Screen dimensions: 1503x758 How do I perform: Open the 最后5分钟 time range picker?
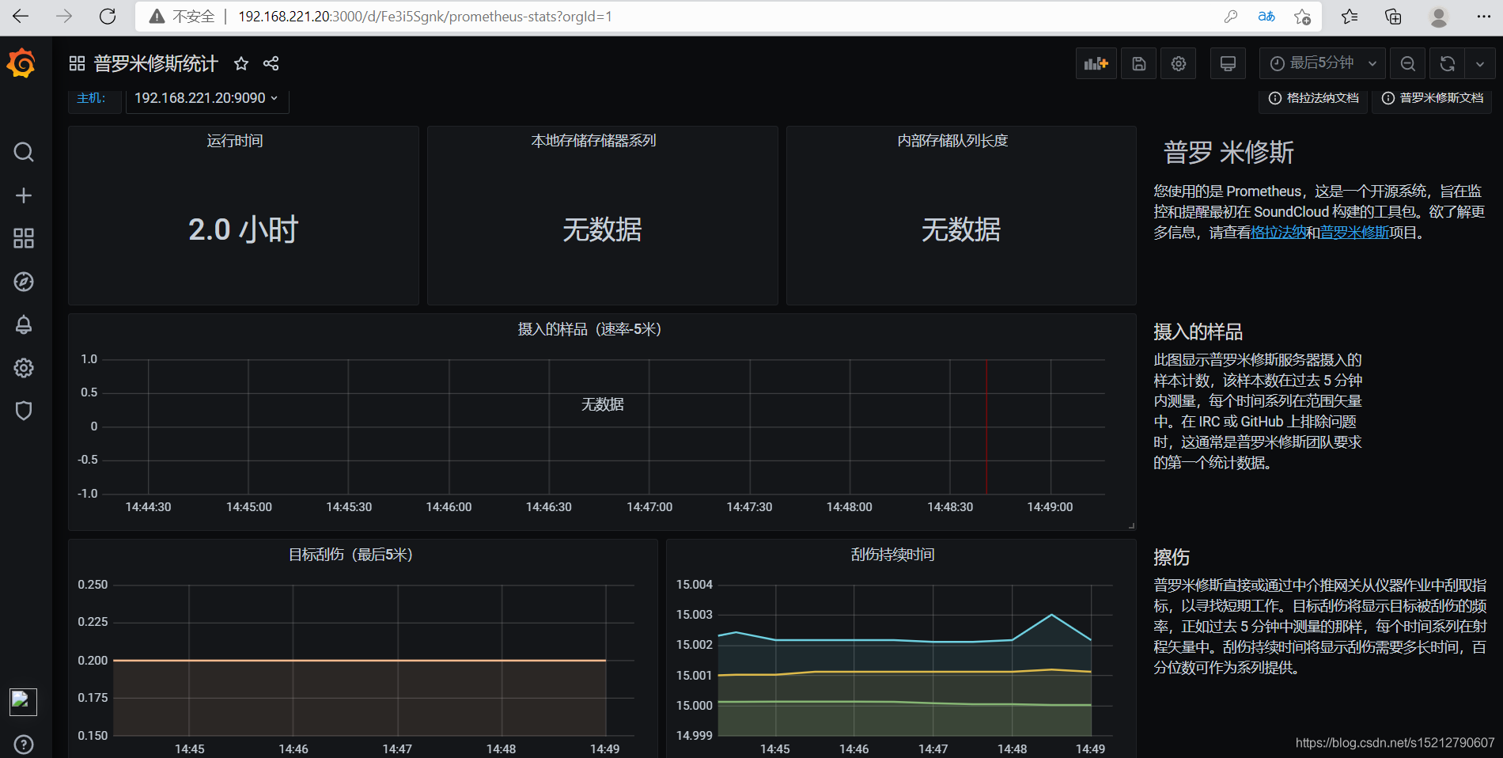[x=1322, y=63]
